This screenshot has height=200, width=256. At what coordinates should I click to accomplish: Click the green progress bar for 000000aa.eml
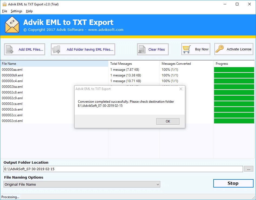tap(234, 70)
